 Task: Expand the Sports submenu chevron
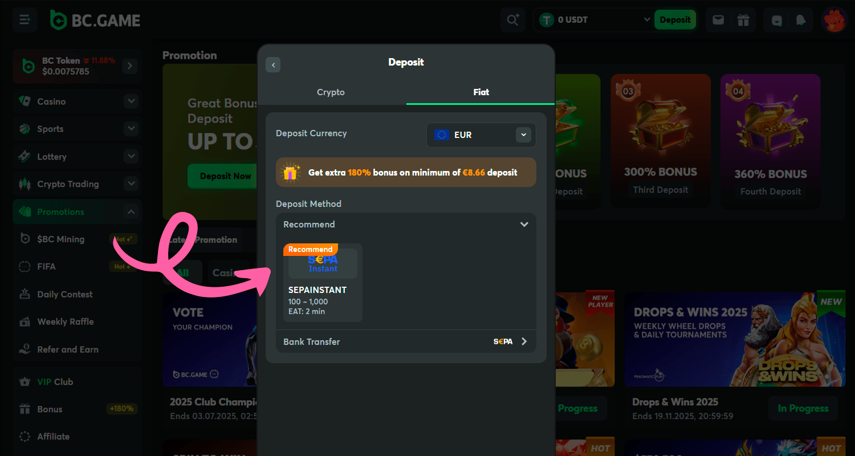(x=131, y=129)
